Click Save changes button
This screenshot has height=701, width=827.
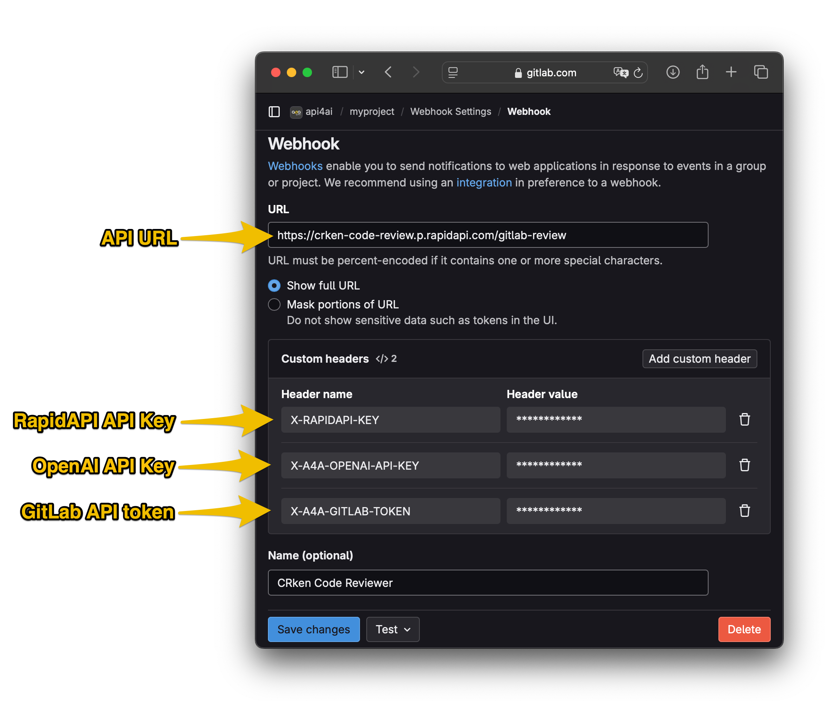314,629
